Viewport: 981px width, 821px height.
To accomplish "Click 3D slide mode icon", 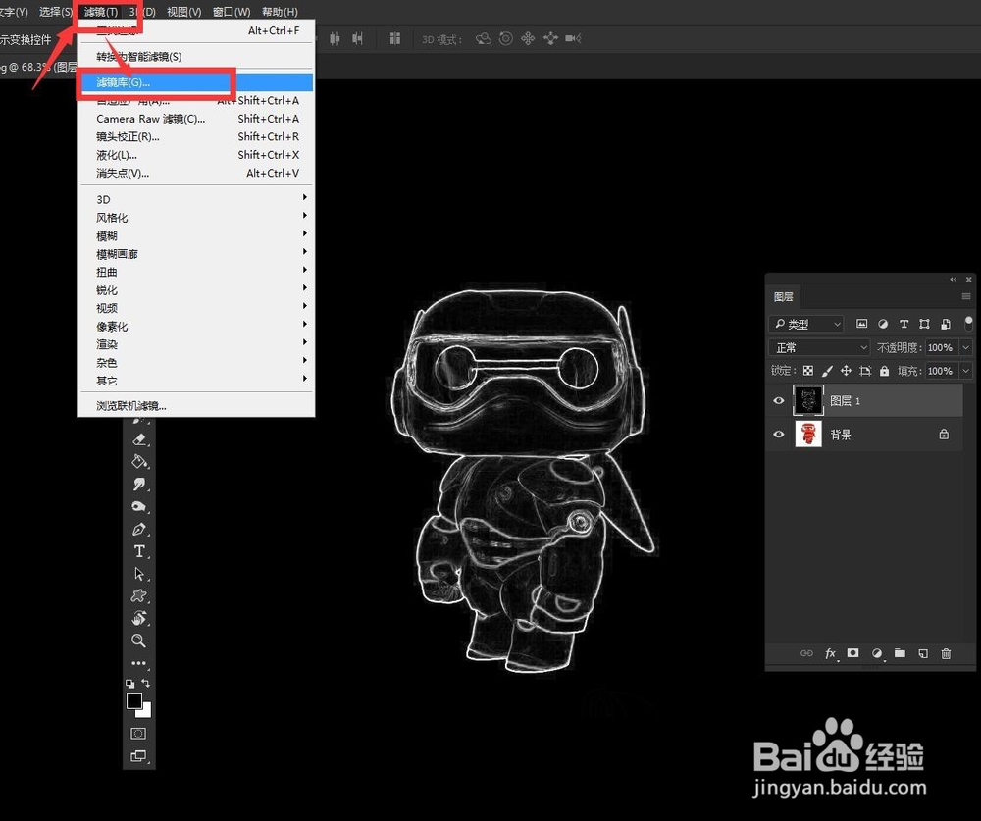I will (x=550, y=39).
